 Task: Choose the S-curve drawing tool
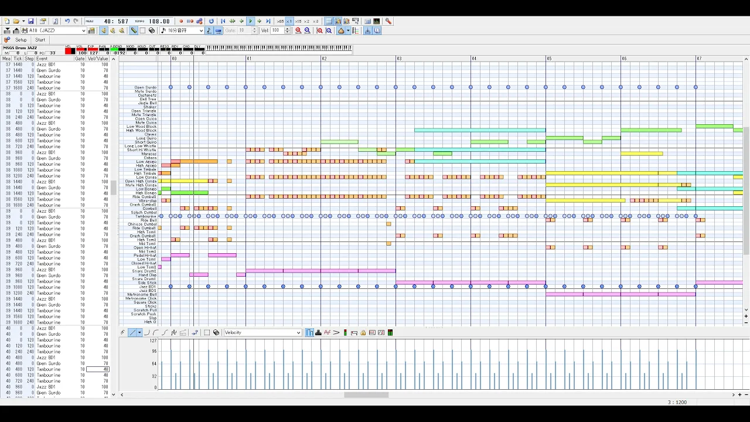[x=165, y=332]
